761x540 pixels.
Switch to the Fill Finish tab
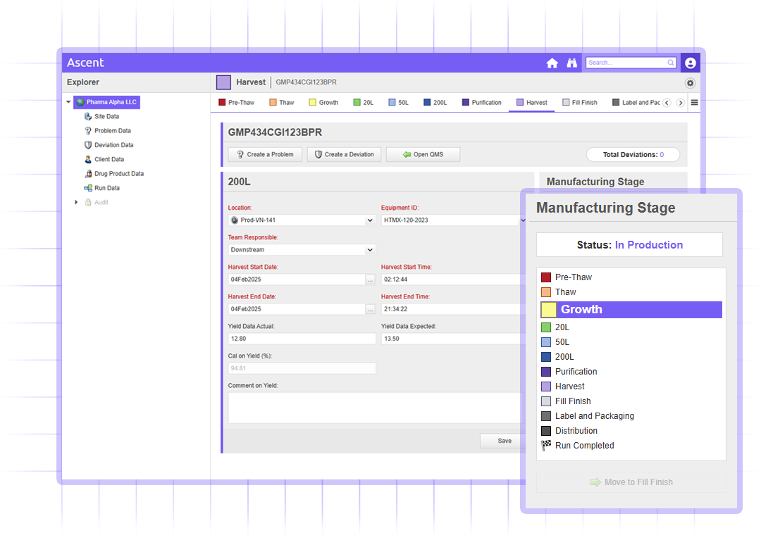pos(580,103)
